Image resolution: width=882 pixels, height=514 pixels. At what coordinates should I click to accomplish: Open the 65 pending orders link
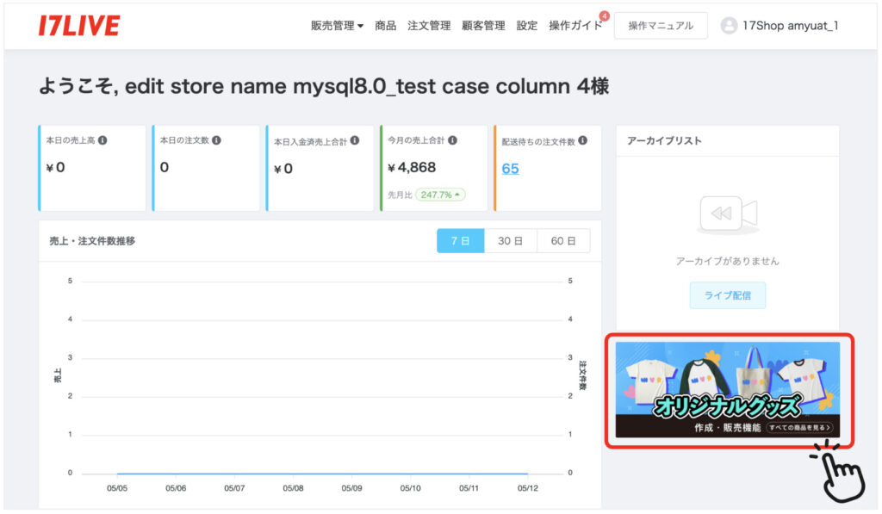point(510,169)
